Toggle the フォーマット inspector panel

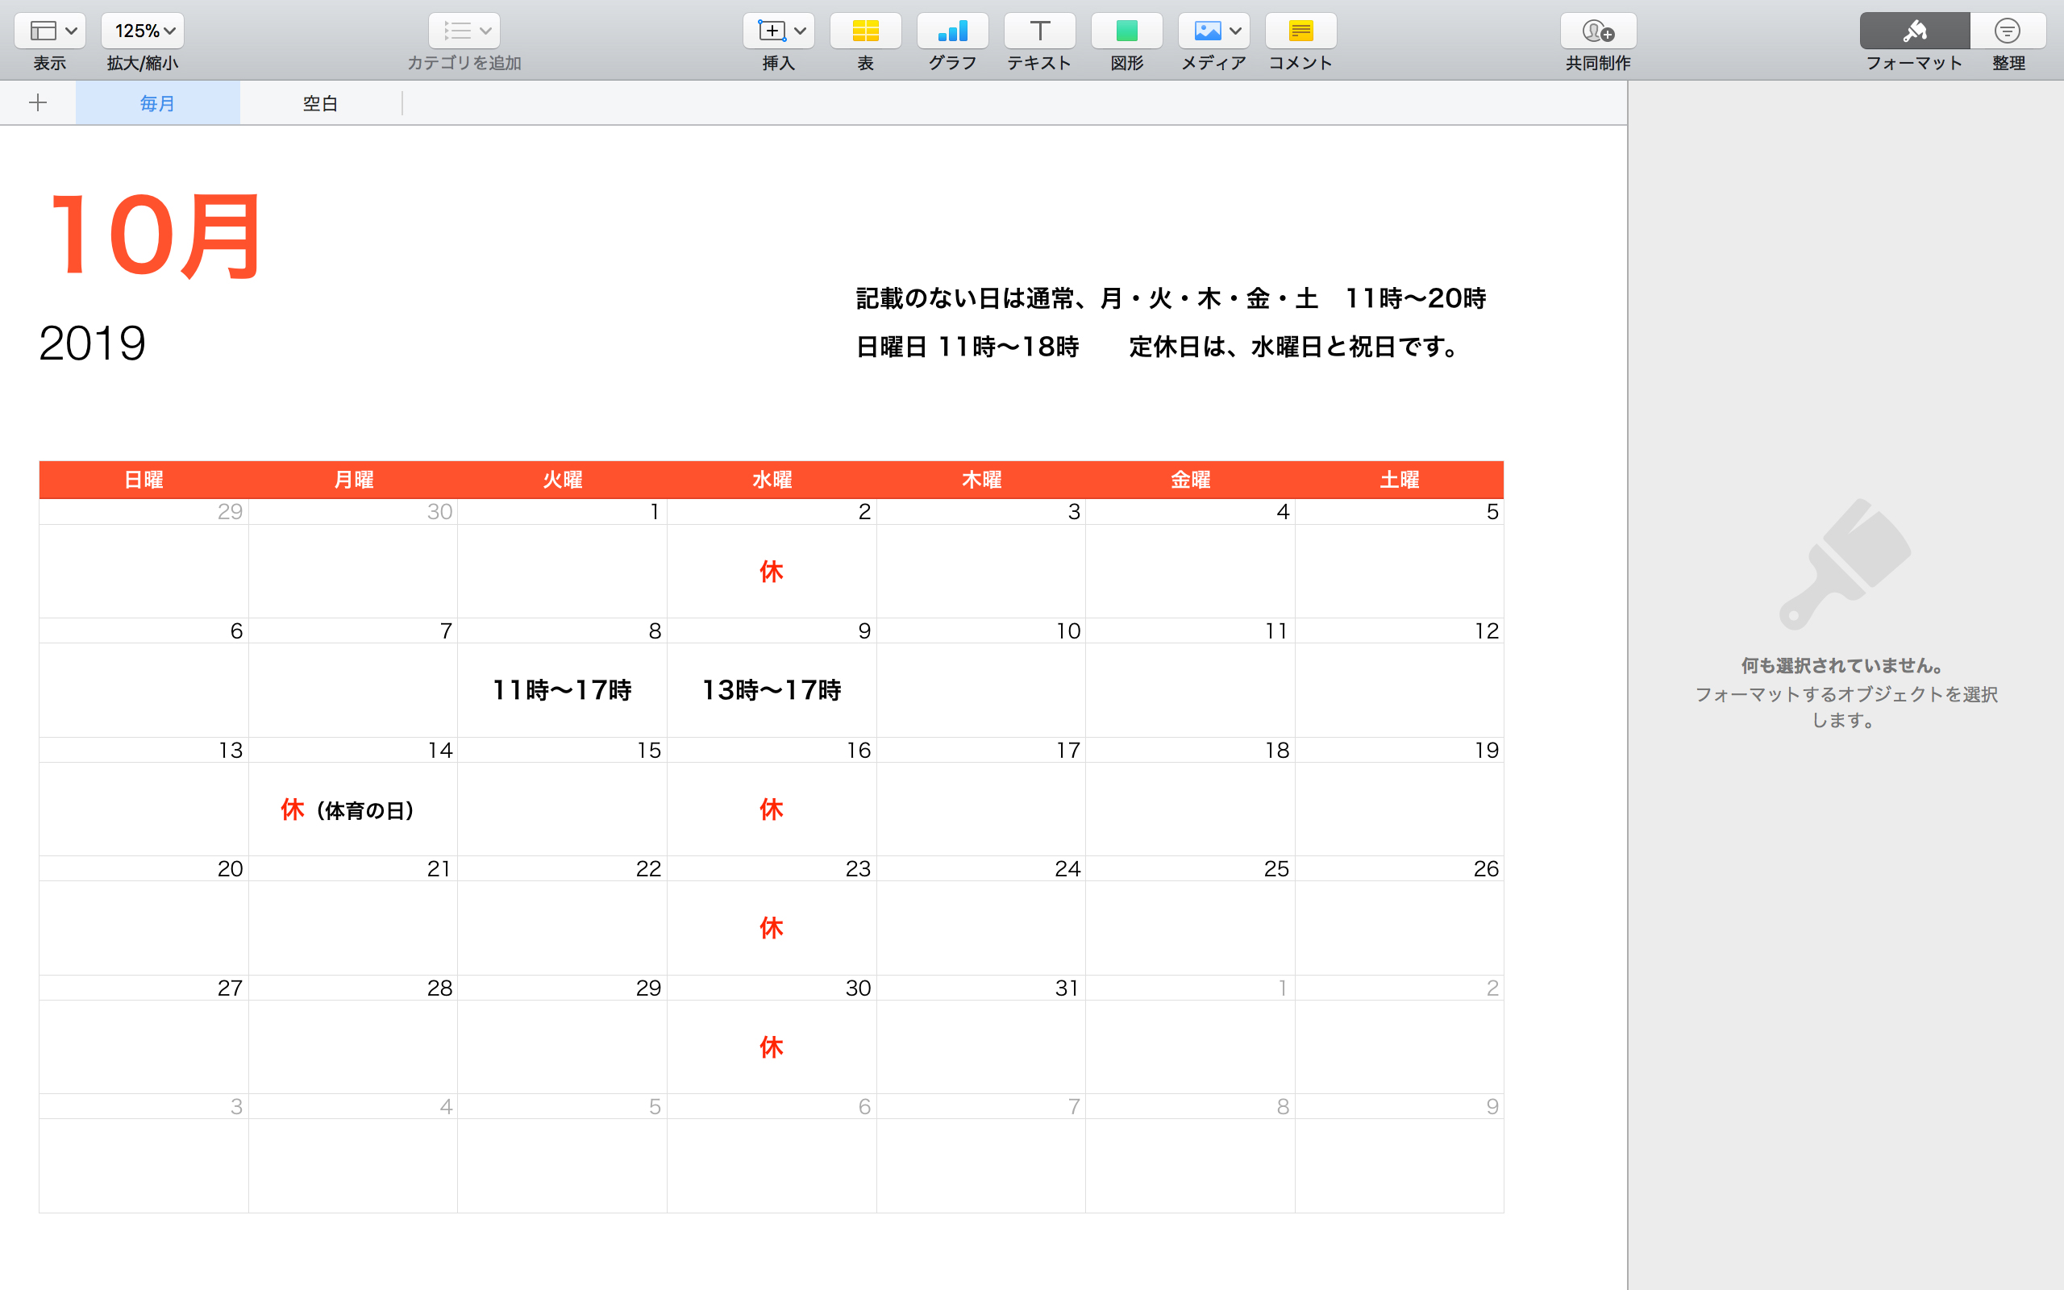coord(1915,30)
